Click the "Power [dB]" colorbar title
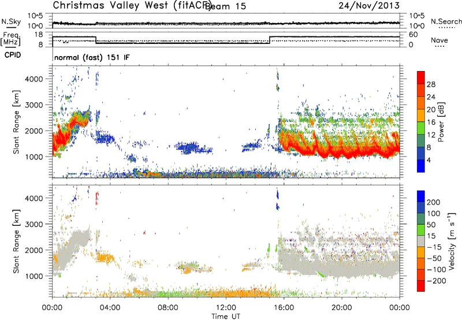462x320 pixels. (441, 122)
